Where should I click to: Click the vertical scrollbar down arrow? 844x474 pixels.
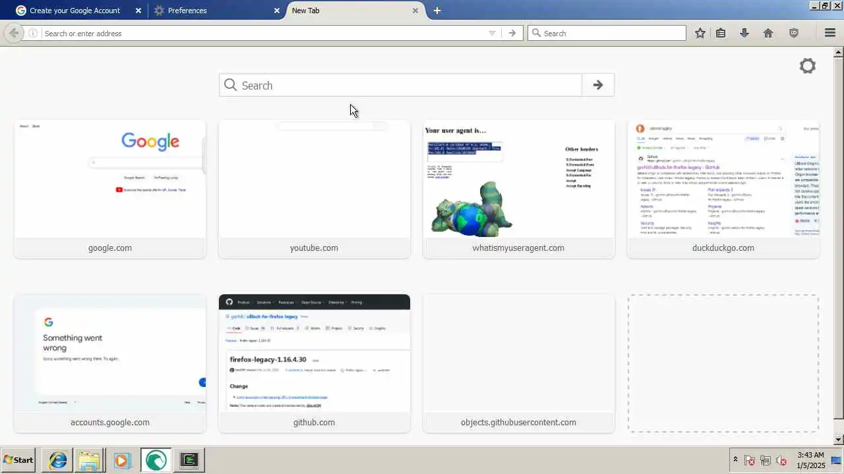pyautogui.click(x=839, y=440)
